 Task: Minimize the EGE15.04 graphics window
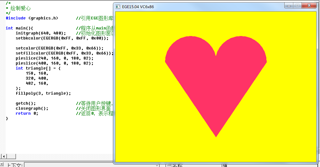[x=289, y=6]
